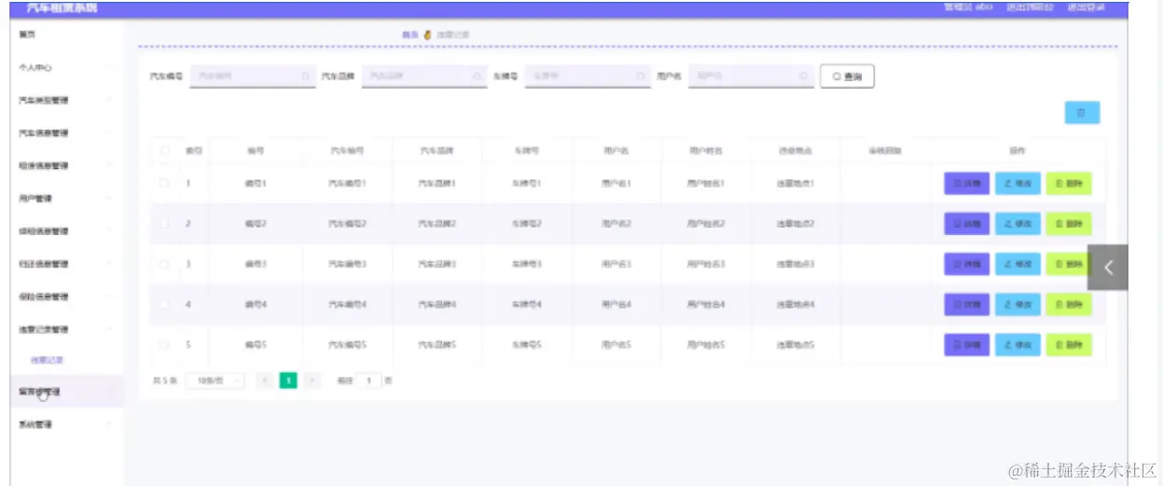Expand the 个人中心 sidebar chevron

click(110, 67)
